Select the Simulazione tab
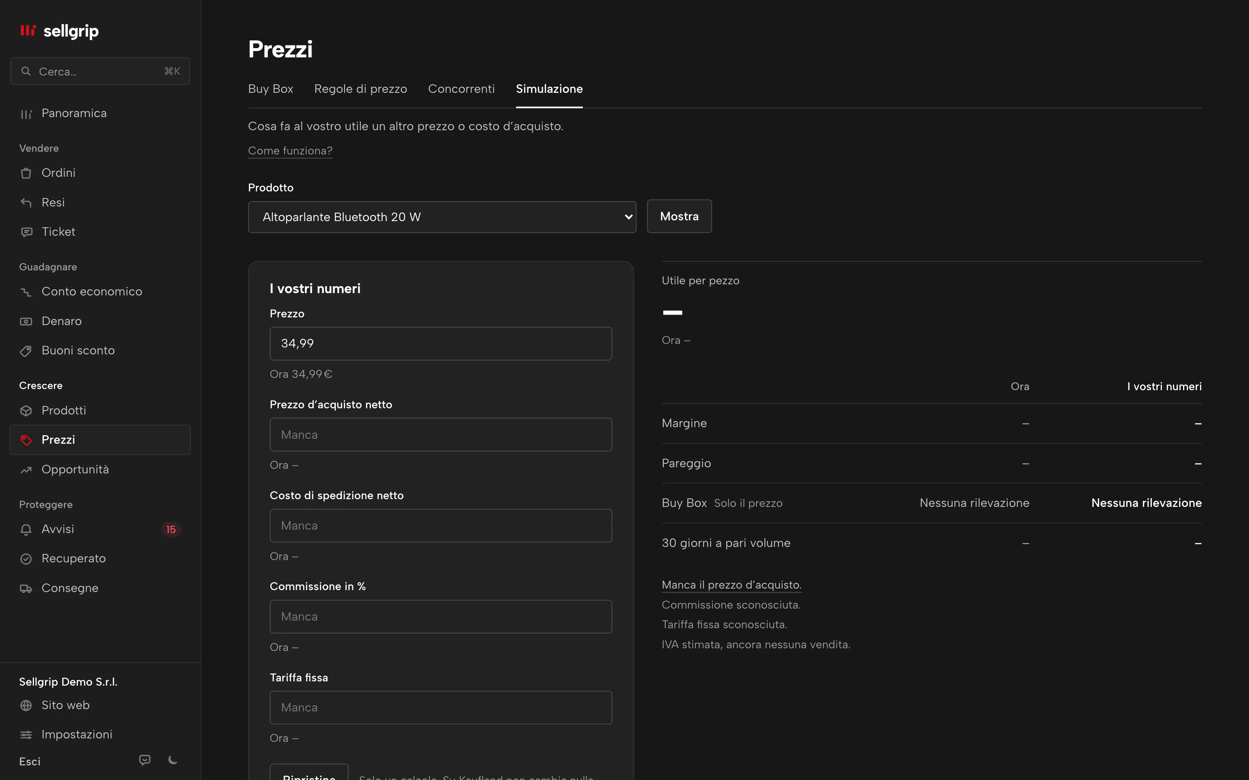Image resolution: width=1249 pixels, height=780 pixels. coord(549,89)
